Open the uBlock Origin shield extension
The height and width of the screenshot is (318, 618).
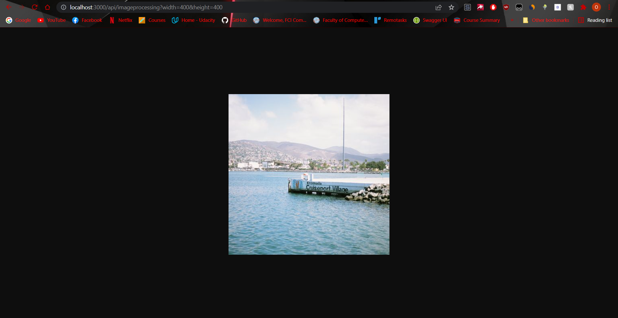pyautogui.click(x=506, y=7)
